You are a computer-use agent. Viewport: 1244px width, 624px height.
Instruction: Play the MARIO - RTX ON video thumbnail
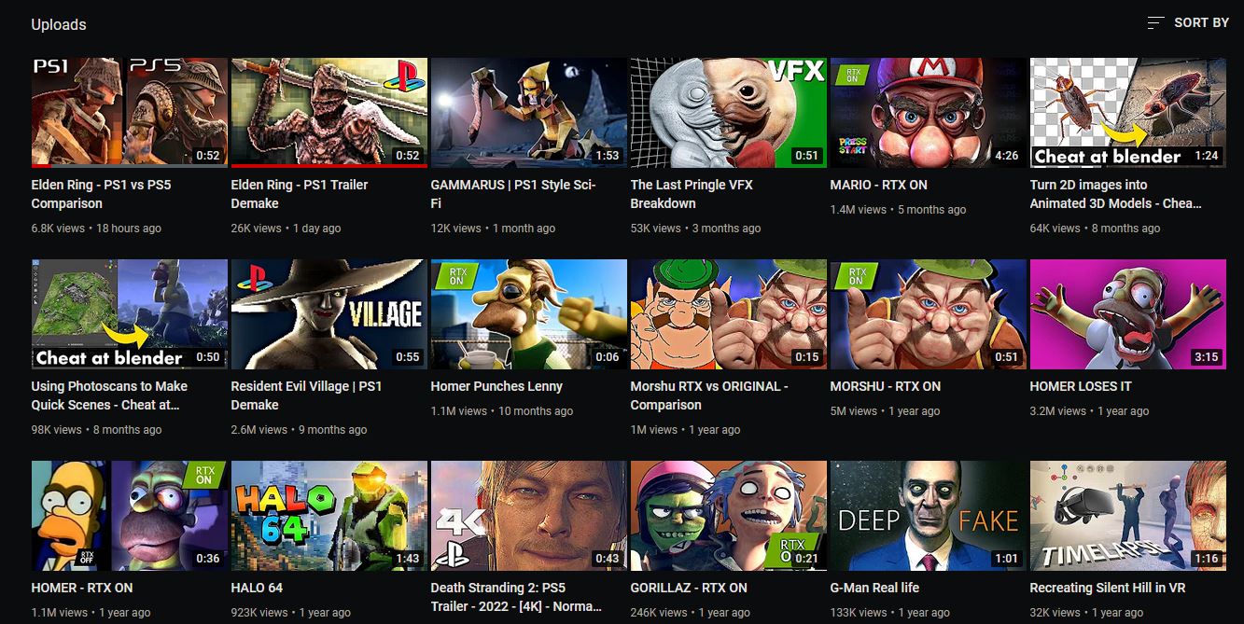(x=928, y=112)
